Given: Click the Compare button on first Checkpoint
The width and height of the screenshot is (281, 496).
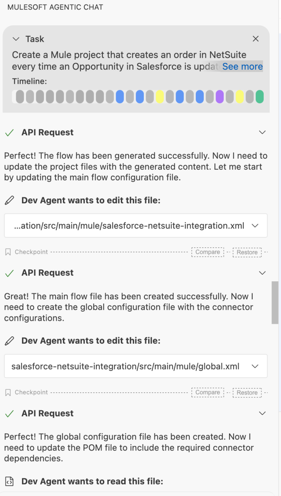Looking at the screenshot, I should (207, 252).
